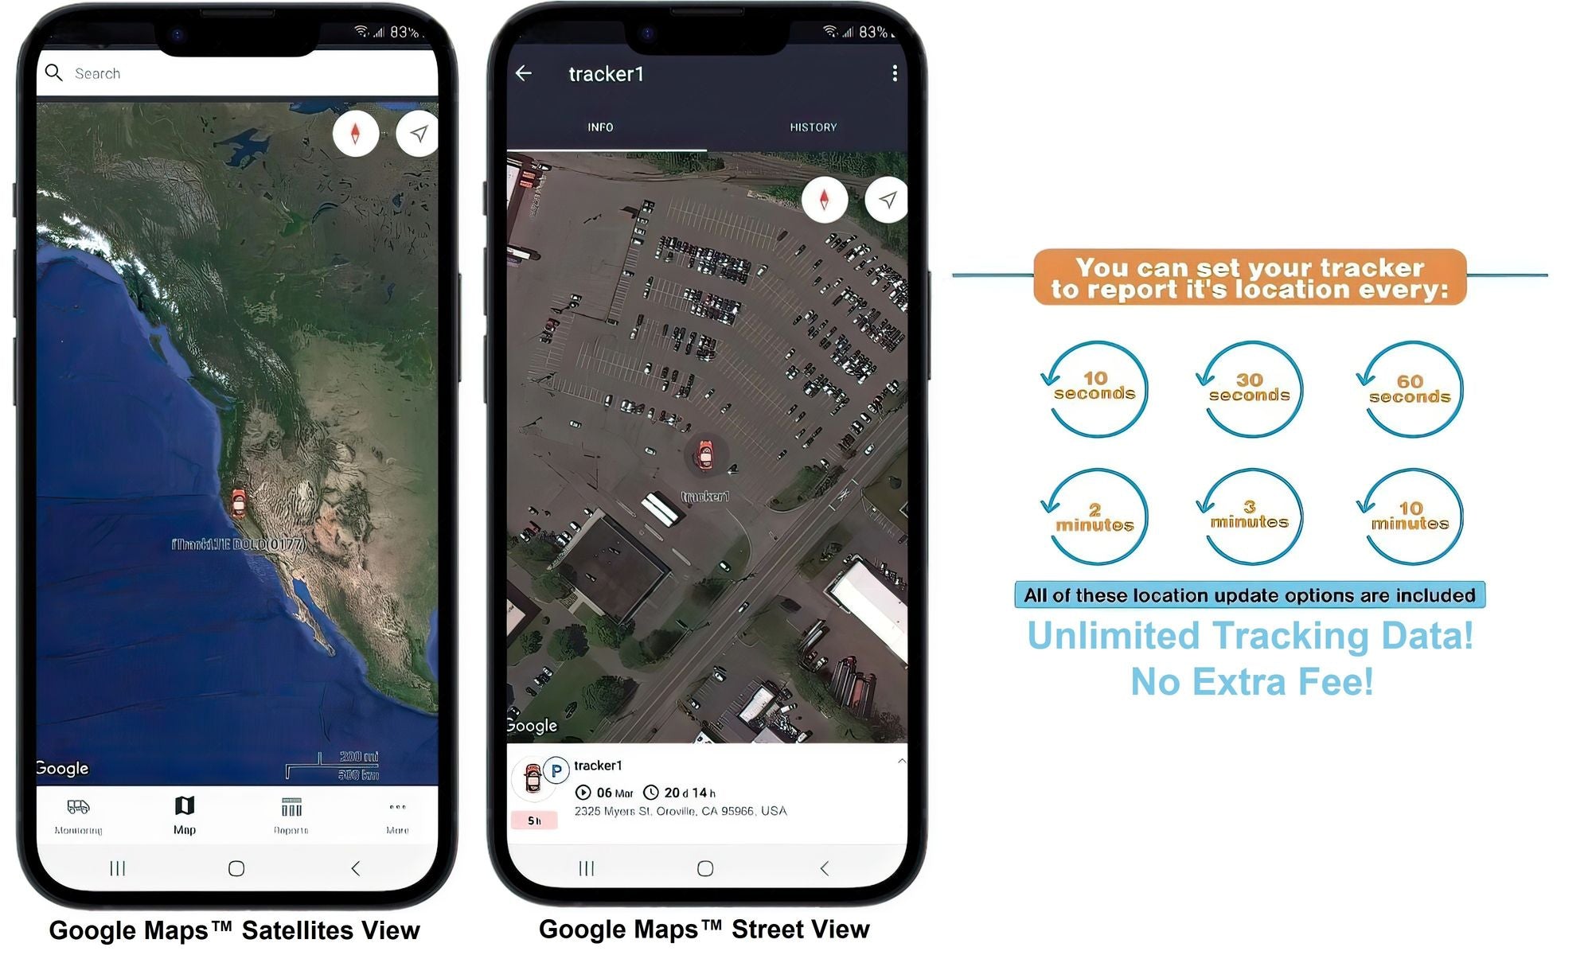Click the back arrow icon on tracker1
Screen dimensions: 1592x955
click(x=523, y=71)
